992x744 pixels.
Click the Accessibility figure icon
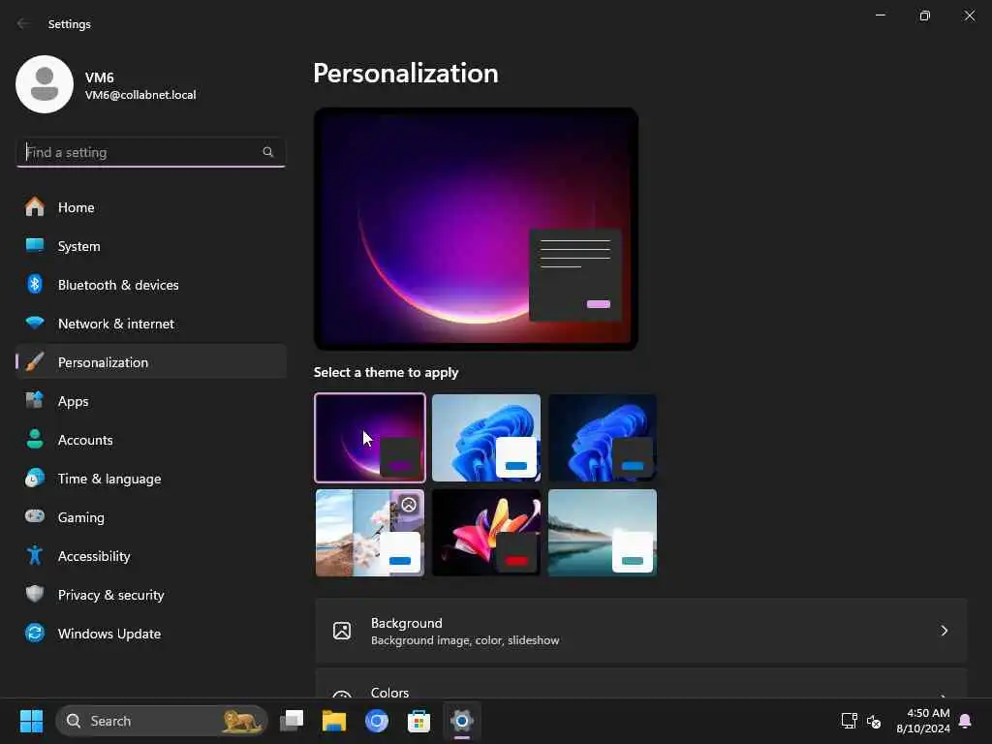(35, 555)
